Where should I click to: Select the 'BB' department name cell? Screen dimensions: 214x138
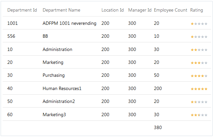45,36
